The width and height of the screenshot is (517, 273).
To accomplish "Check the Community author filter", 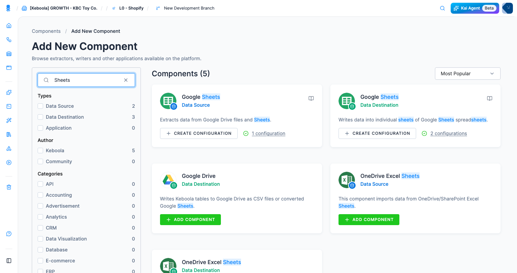I will click(40, 161).
